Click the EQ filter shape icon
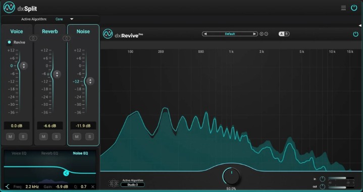Viewport: 363px width, 192px height. point(8,186)
